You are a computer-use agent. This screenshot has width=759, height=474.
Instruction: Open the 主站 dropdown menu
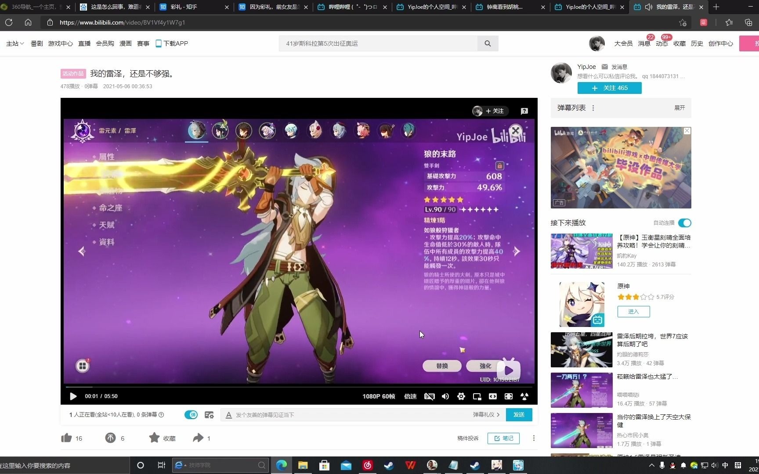(x=15, y=43)
